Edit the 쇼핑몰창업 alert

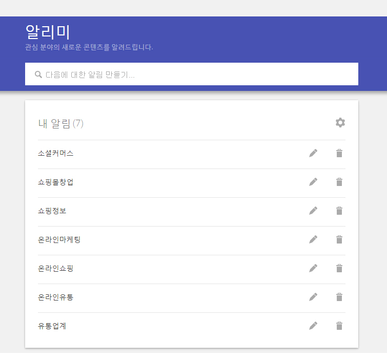click(x=313, y=182)
